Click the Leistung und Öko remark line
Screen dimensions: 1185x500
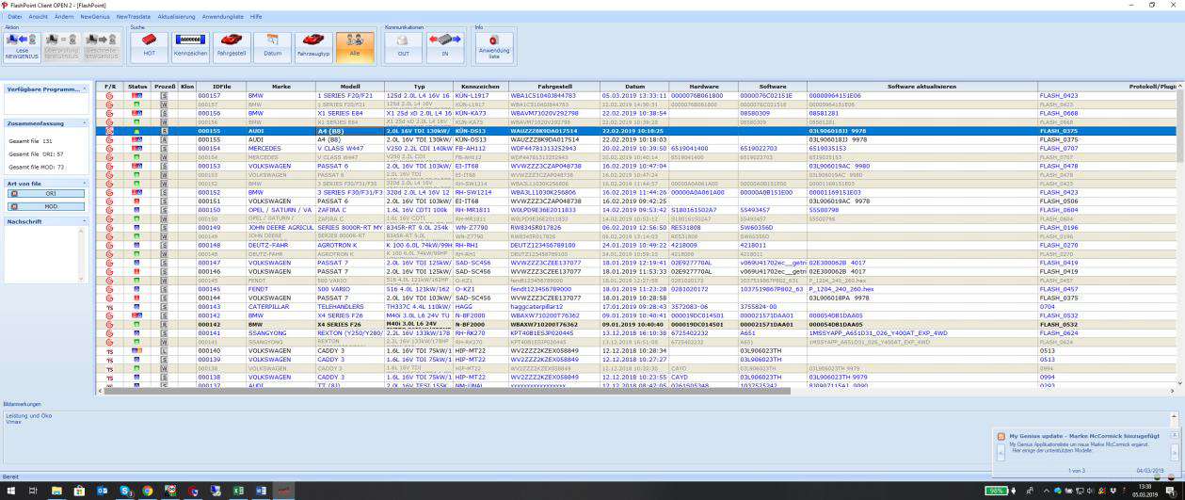coord(27,415)
